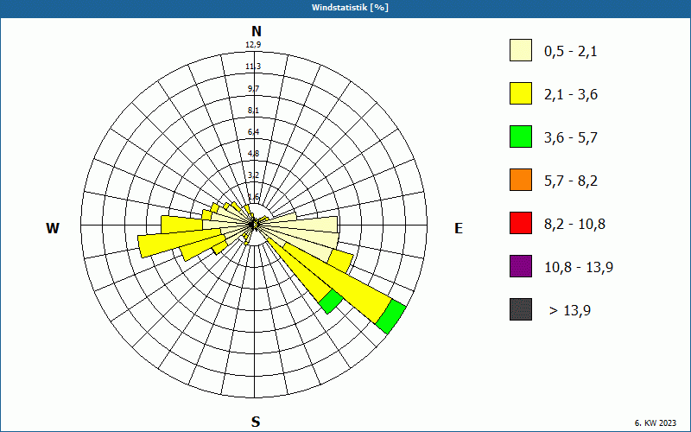Click the '0,5 - 2,1' legend label
Viewport: 691px width, 432px height.
570,52
